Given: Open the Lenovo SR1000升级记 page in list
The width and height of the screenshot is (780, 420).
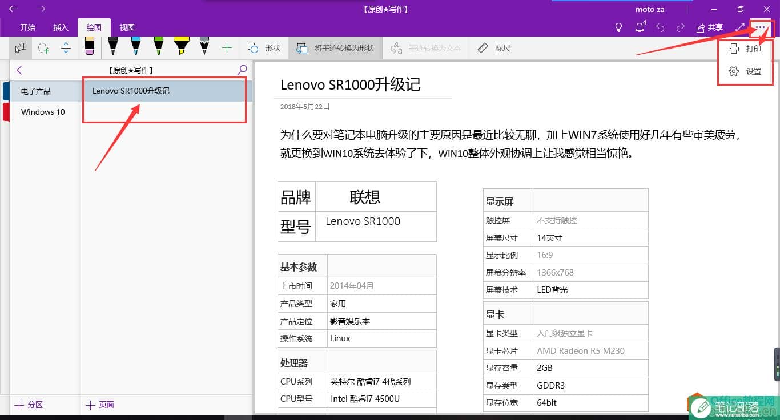Looking at the screenshot, I should tap(167, 91).
